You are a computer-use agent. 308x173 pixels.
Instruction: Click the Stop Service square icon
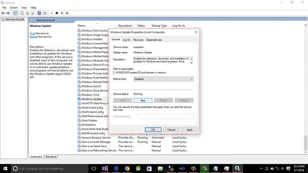click(x=57, y=13)
